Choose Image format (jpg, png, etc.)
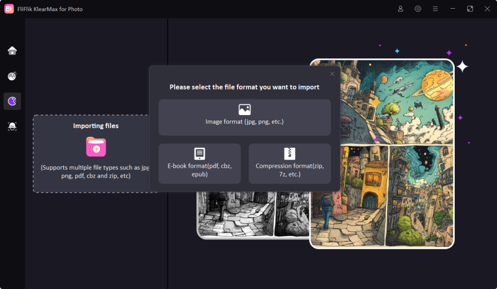This screenshot has height=289, width=497. click(244, 117)
